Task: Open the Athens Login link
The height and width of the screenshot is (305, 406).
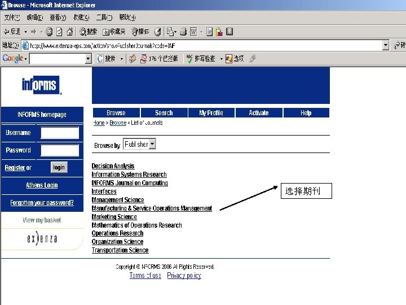Action: tap(42, 185)
